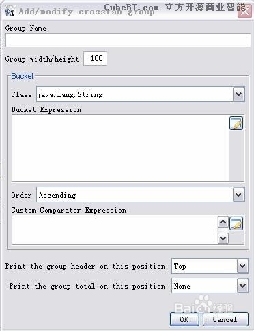Viewport: 254px width, 331px height.
Task: Open Bucket Expression editor icon
Action: click(236, 123)
